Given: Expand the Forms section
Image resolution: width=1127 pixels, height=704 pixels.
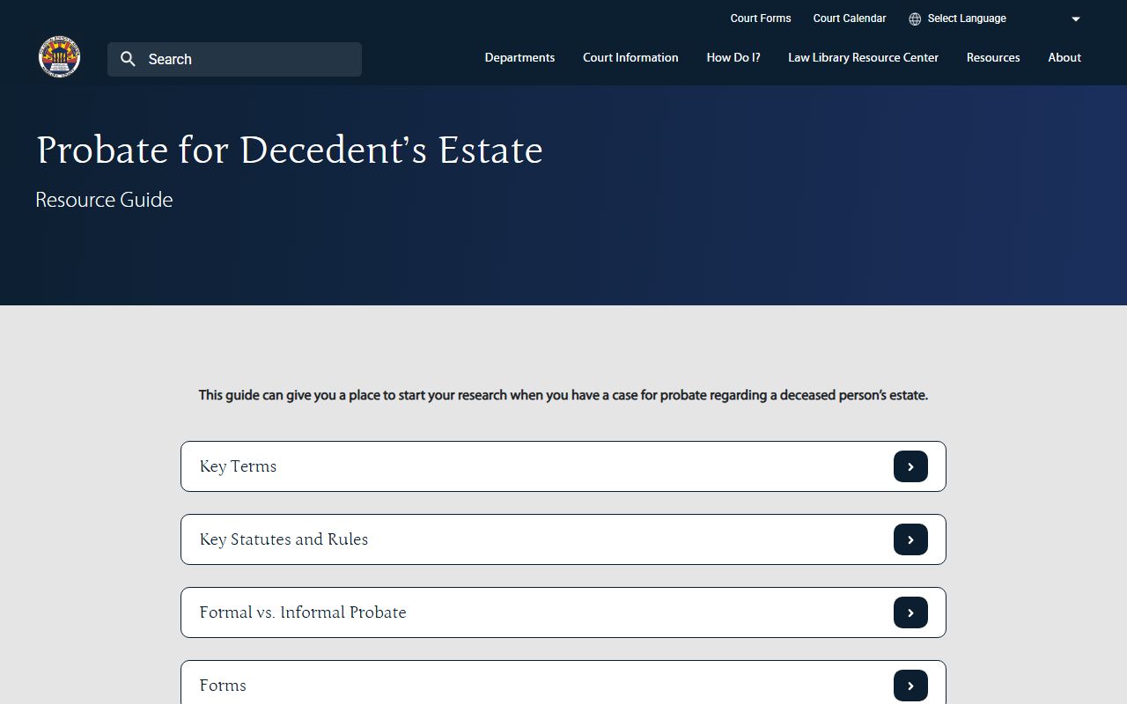Looking at the screenshot, I should point(563,683).
